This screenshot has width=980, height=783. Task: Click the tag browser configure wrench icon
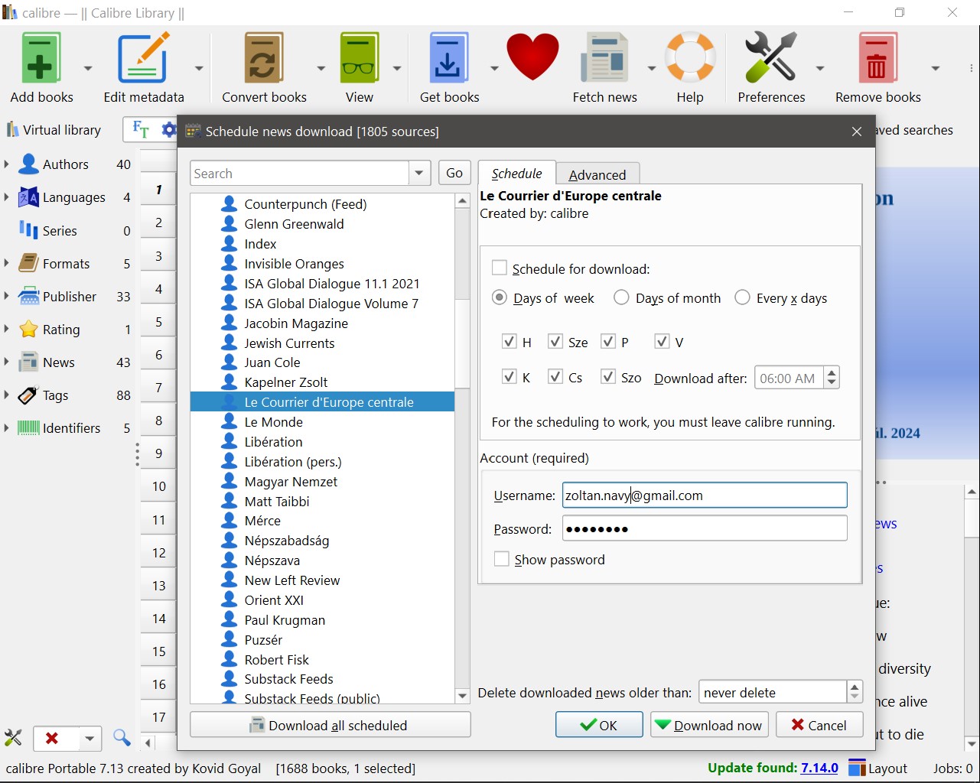click(13, 738)
